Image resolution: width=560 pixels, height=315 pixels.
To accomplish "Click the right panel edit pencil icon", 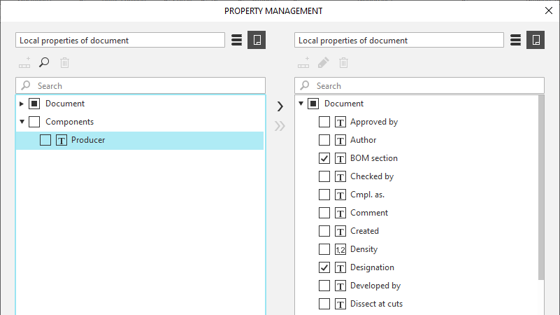I will tap(323, 63).
